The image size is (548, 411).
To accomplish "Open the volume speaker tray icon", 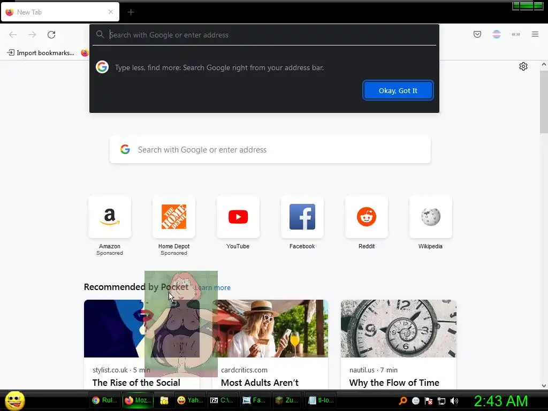I will 454,401.
